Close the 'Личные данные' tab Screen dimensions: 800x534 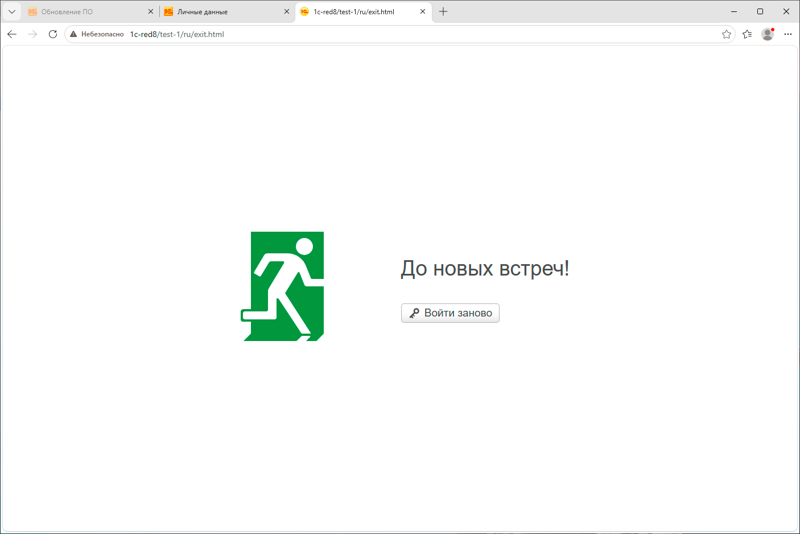click(x=287, y=11)
